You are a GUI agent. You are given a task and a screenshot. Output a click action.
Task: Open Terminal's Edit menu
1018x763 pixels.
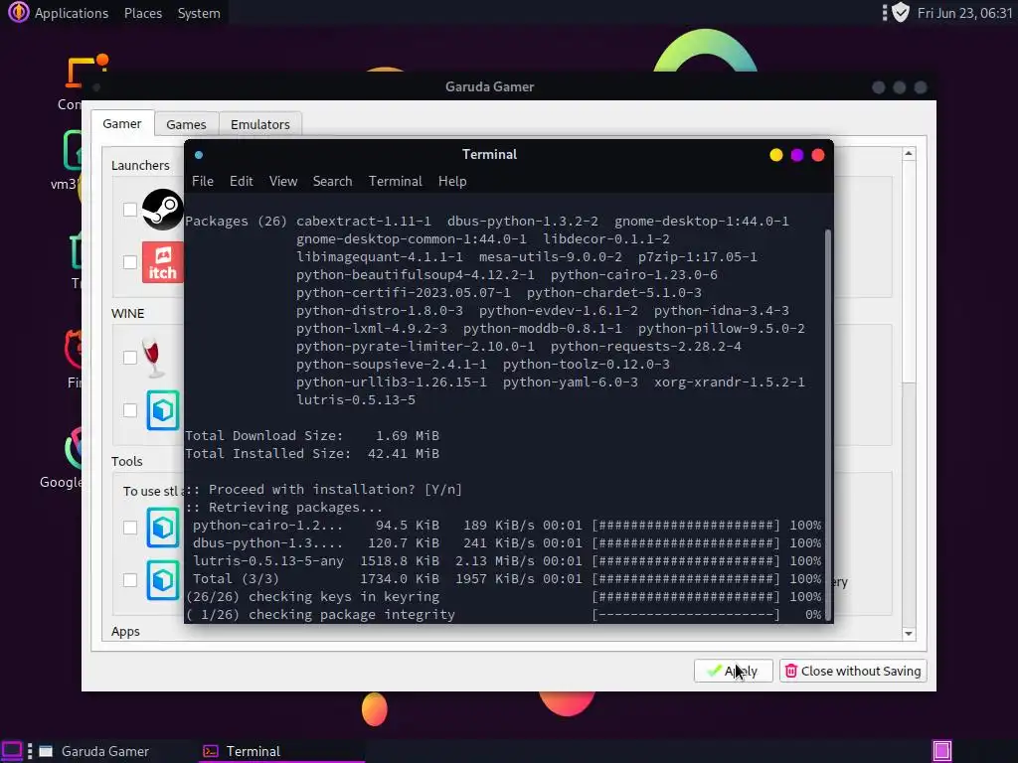241,181
